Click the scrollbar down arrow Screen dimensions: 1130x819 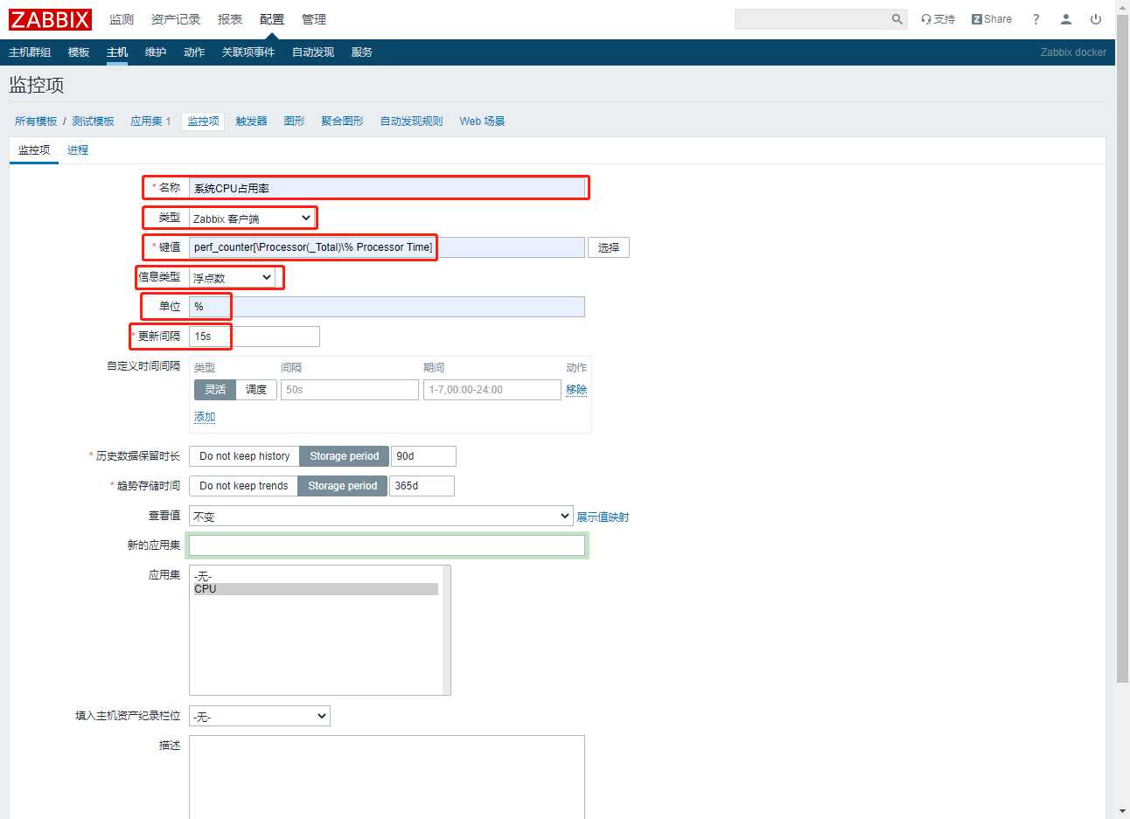click(1122, 812)
